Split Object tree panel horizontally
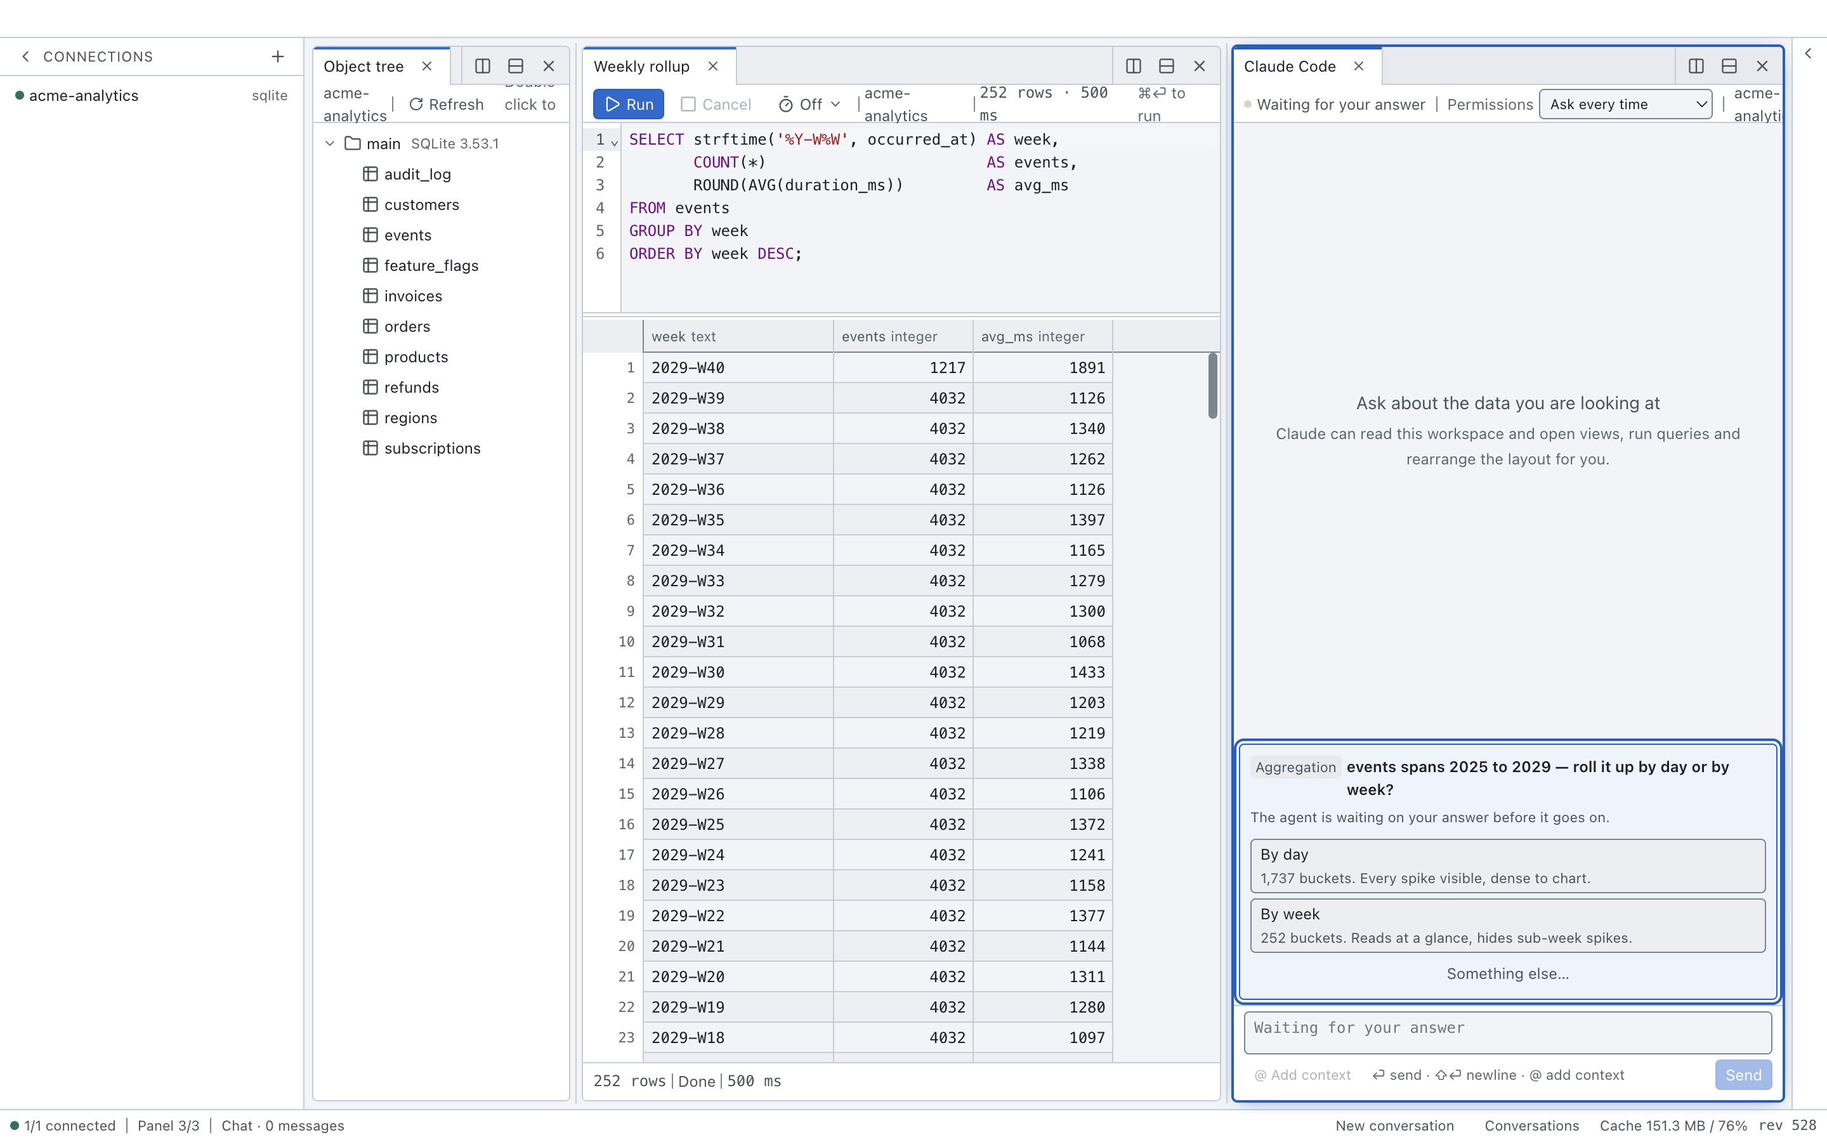The width and height of the screenshot is (1827, 1142). (x=516, y=67)
